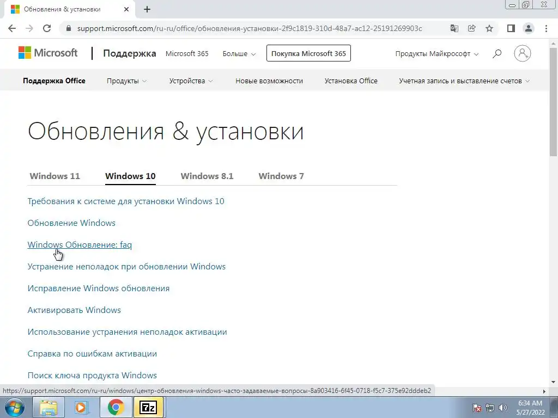Open the Microsoft 365 header link
The height and width of the screenshot is (418, 558).
click(x=187, y=54)
